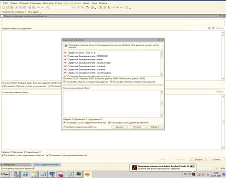Screen dimensions: 226x178
Task: Toggle Показывать ссылки удаленных объектов in dialog
Action: (x=109, y=123)
